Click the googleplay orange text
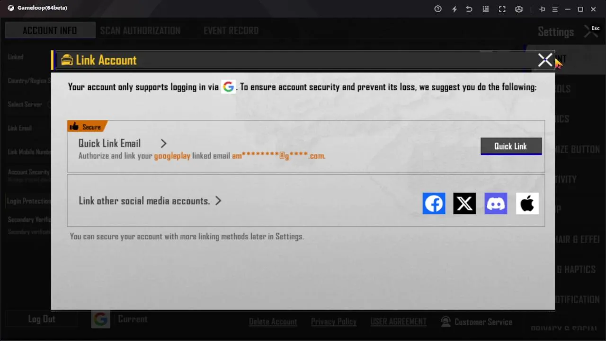 tap(172, 156)
